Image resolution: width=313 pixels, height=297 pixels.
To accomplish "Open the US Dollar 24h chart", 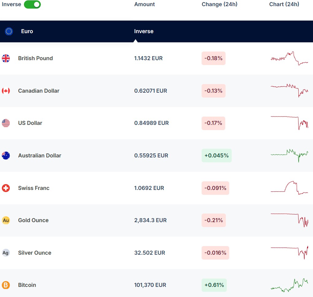I will click(289, 123).
